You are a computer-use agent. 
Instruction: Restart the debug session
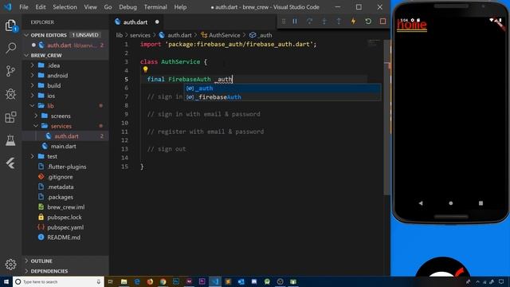[x=368, y=22]
